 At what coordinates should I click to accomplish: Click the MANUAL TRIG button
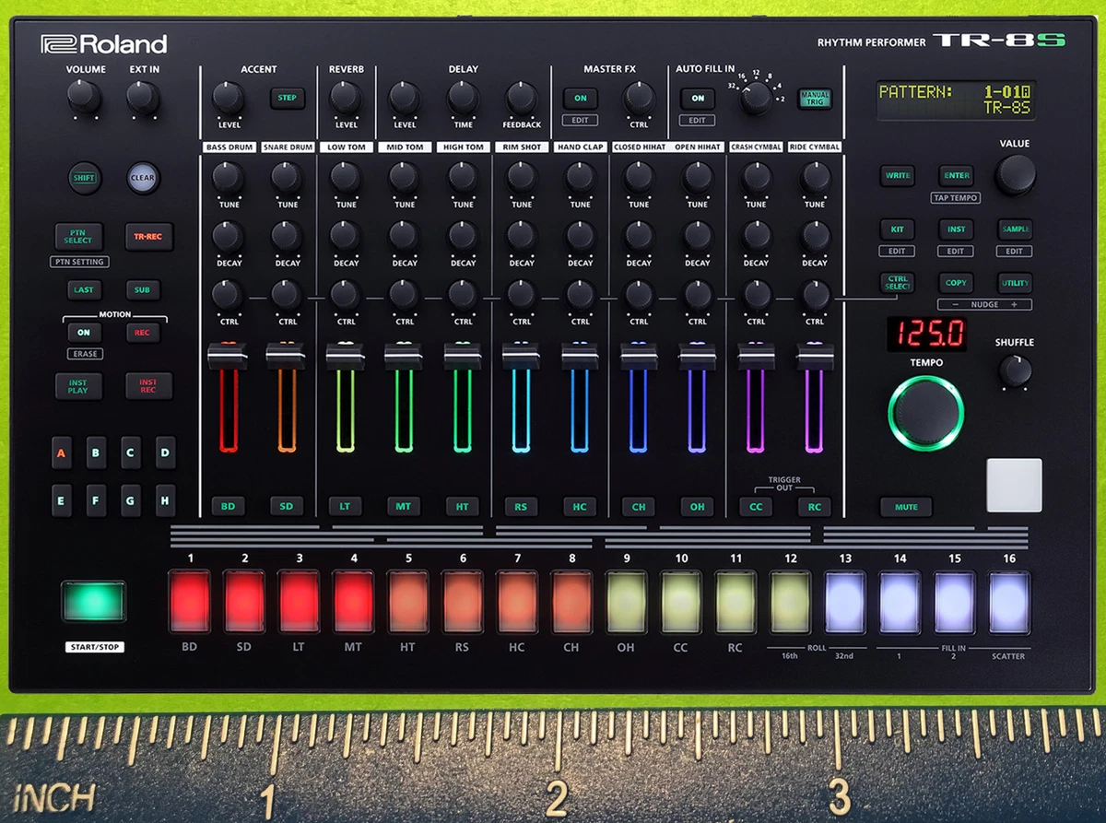coord(814,99)
